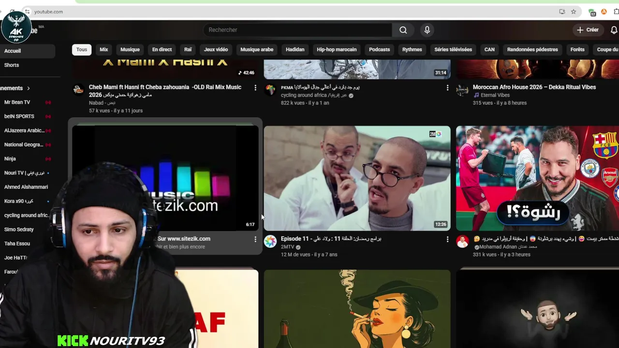619x348 pixels.
Task: Filter by En direct chip
Action: tap(162, 49)
